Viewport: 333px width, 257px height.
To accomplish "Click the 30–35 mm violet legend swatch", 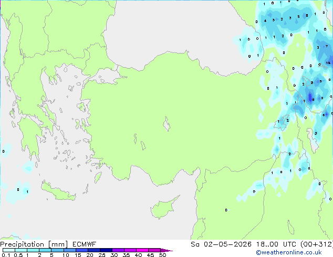I will [x=118, y=250].
